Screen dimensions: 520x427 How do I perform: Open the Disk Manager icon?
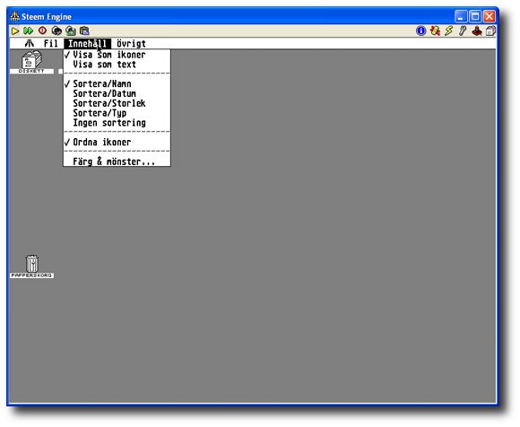click(490, 30)
